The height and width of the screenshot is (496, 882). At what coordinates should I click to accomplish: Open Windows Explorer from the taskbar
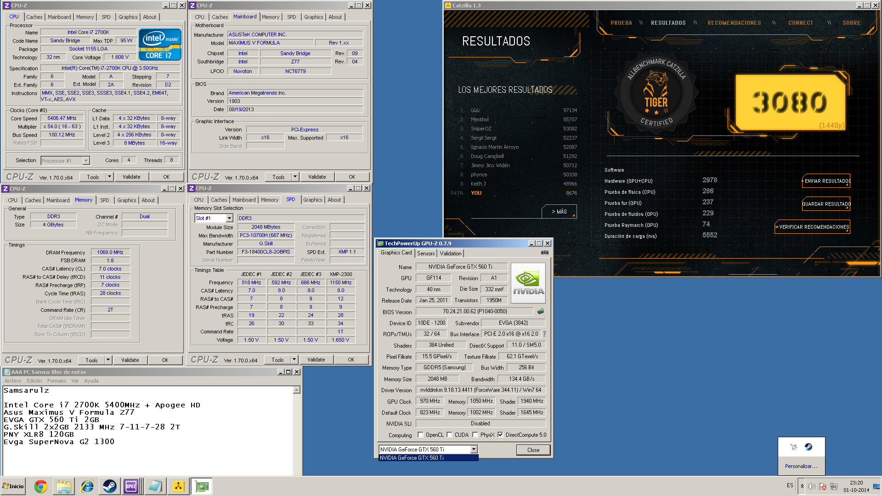click(x=64, y=486)
